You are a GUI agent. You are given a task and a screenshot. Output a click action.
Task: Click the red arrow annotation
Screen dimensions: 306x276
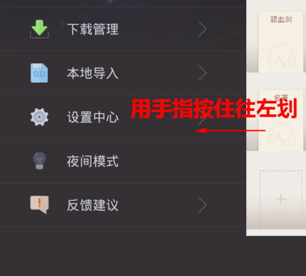tap(231, 130)
